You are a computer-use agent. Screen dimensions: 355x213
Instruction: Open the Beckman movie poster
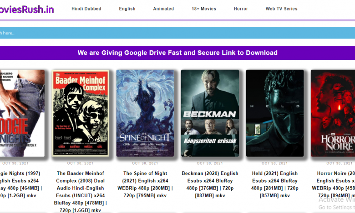click(210, 113)
